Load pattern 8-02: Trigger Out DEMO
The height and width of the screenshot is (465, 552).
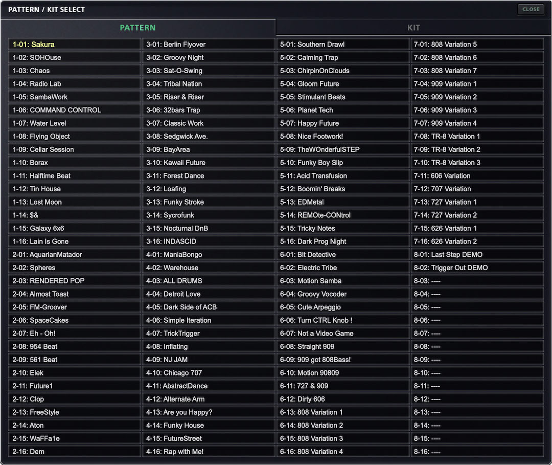[476, 268]
